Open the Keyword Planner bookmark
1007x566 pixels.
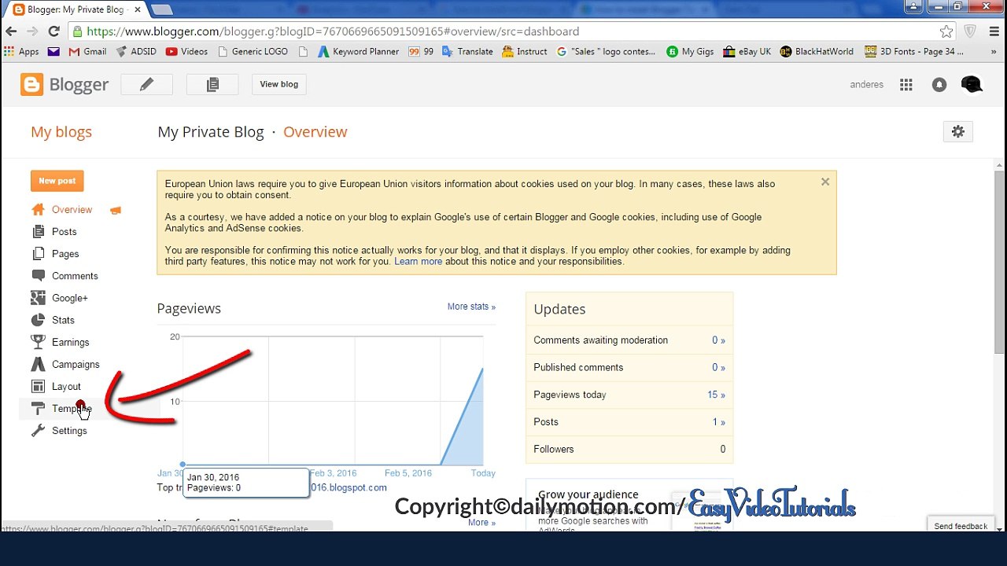(358, 51)
